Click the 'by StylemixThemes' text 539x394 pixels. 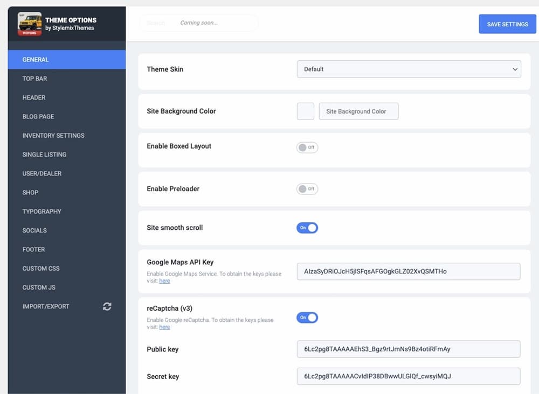70,28
